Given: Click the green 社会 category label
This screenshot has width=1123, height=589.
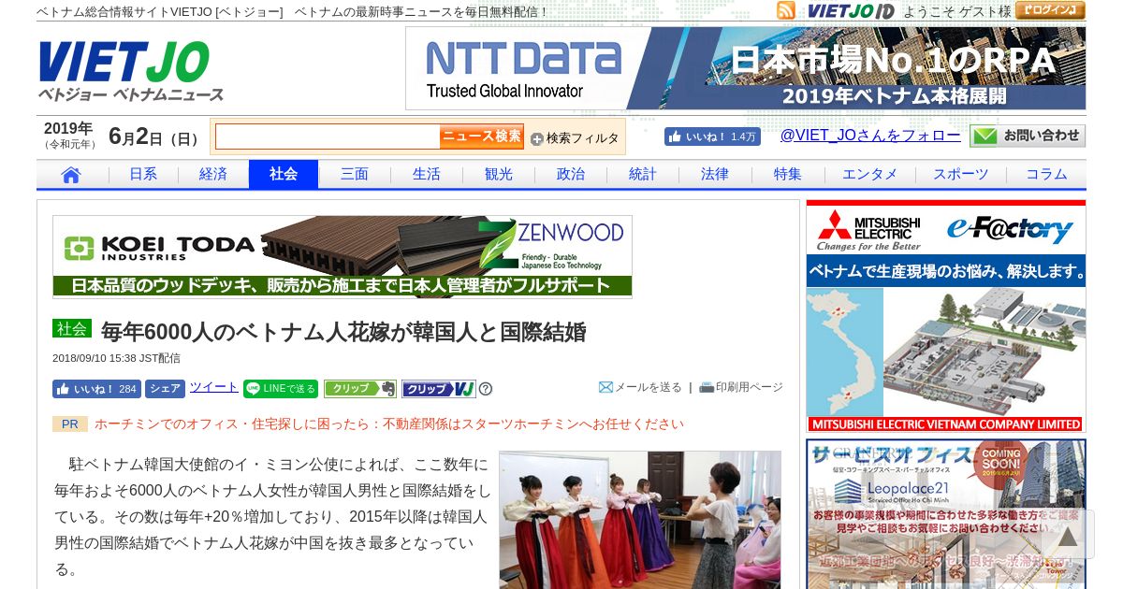Looking at the screenshot, I should click(x=72, y=329).
